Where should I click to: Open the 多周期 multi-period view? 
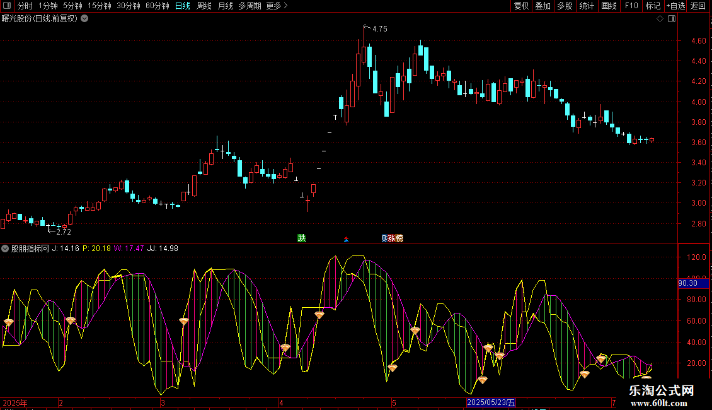250,6
